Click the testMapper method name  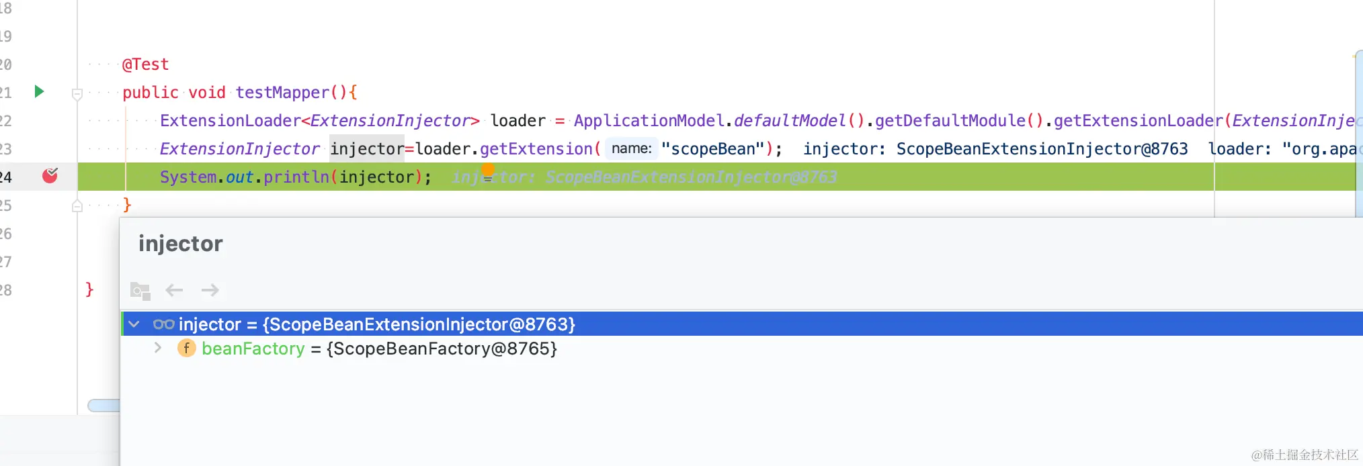tap(282, 92)
